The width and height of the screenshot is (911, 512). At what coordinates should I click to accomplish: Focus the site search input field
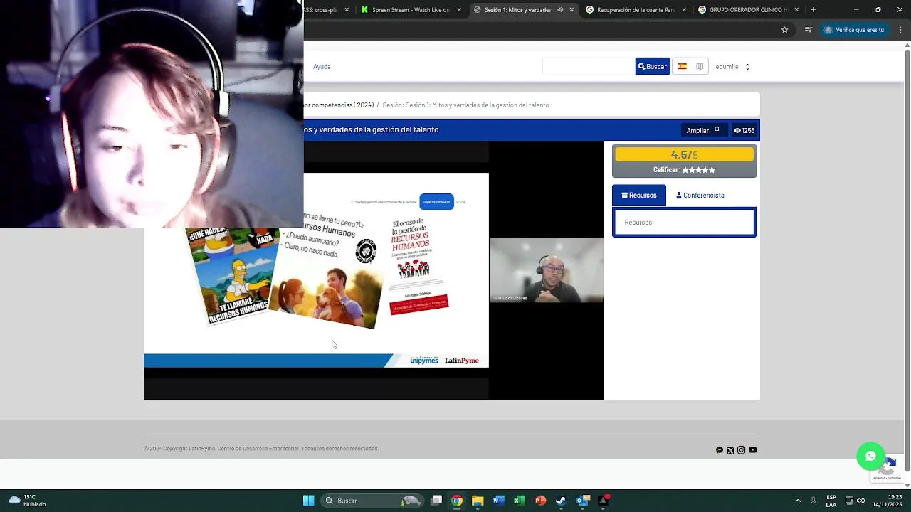(589, 66)
